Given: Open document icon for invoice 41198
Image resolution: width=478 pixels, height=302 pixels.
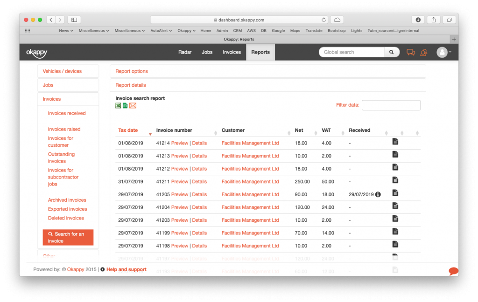Looking at the screenshot, I should click(x=395, y=244).
